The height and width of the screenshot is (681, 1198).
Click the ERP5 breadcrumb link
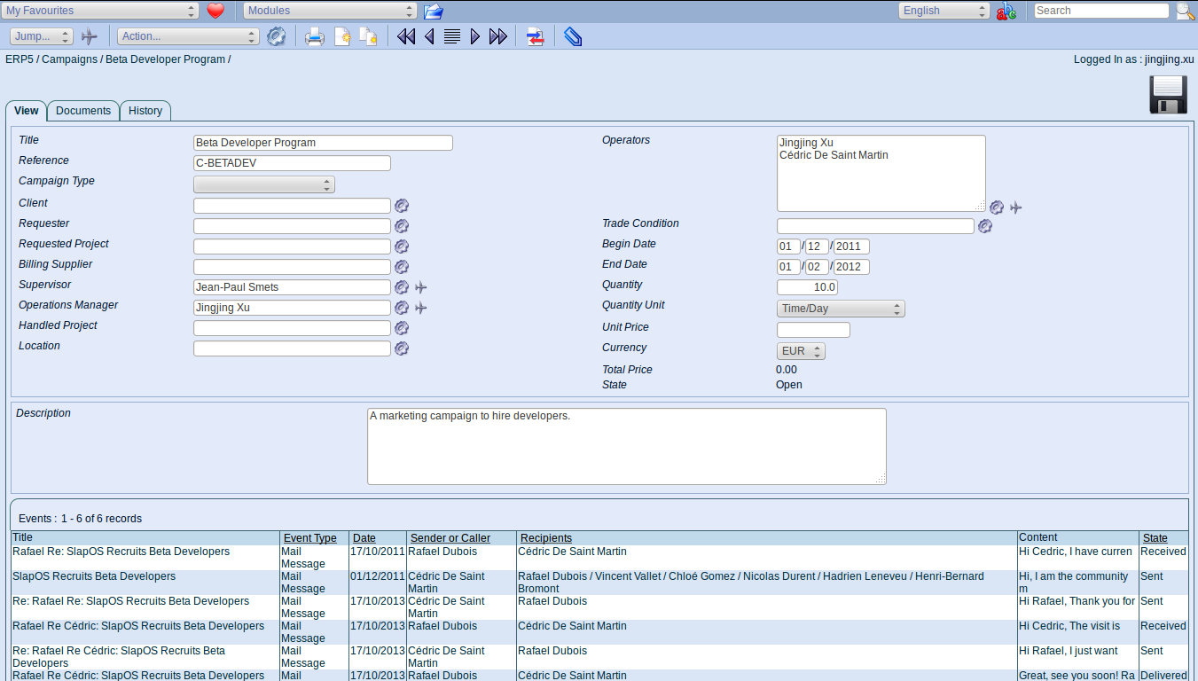[x=20, y=59]
